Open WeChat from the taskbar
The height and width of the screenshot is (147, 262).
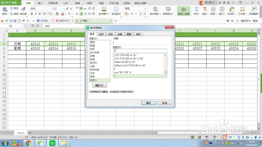(x=40, y=143)
